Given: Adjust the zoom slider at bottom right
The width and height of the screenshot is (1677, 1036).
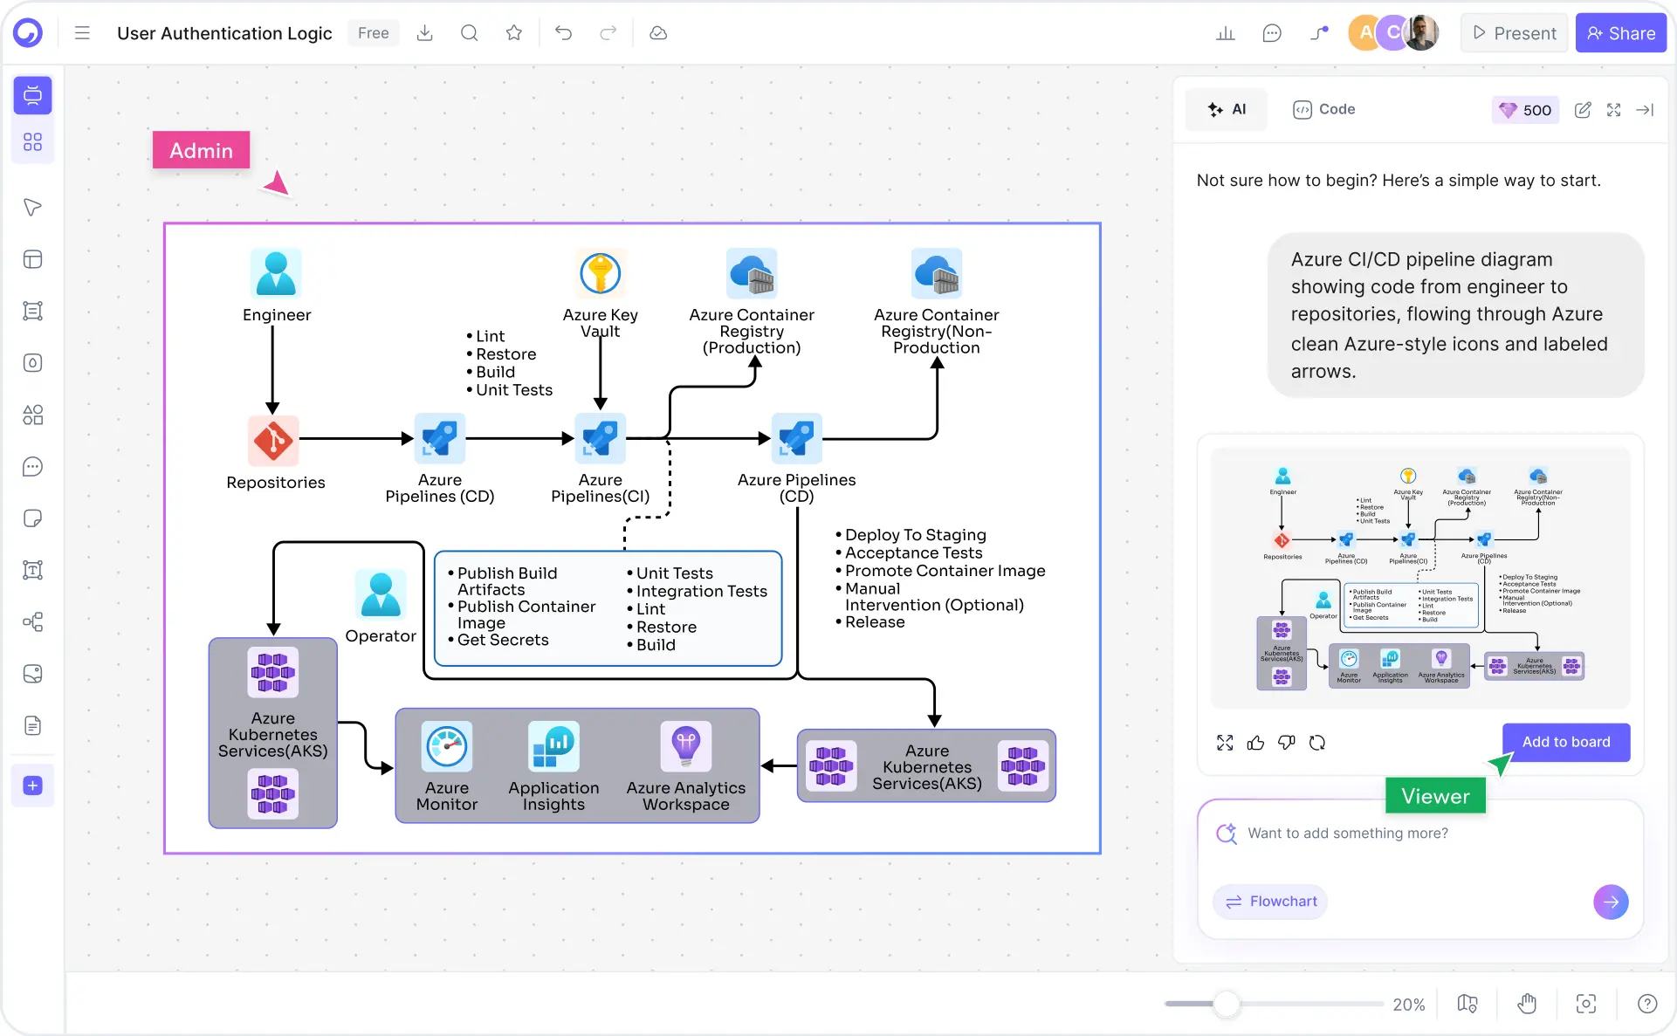Looking at the screenshot, I should (x=1227, y=1004).
